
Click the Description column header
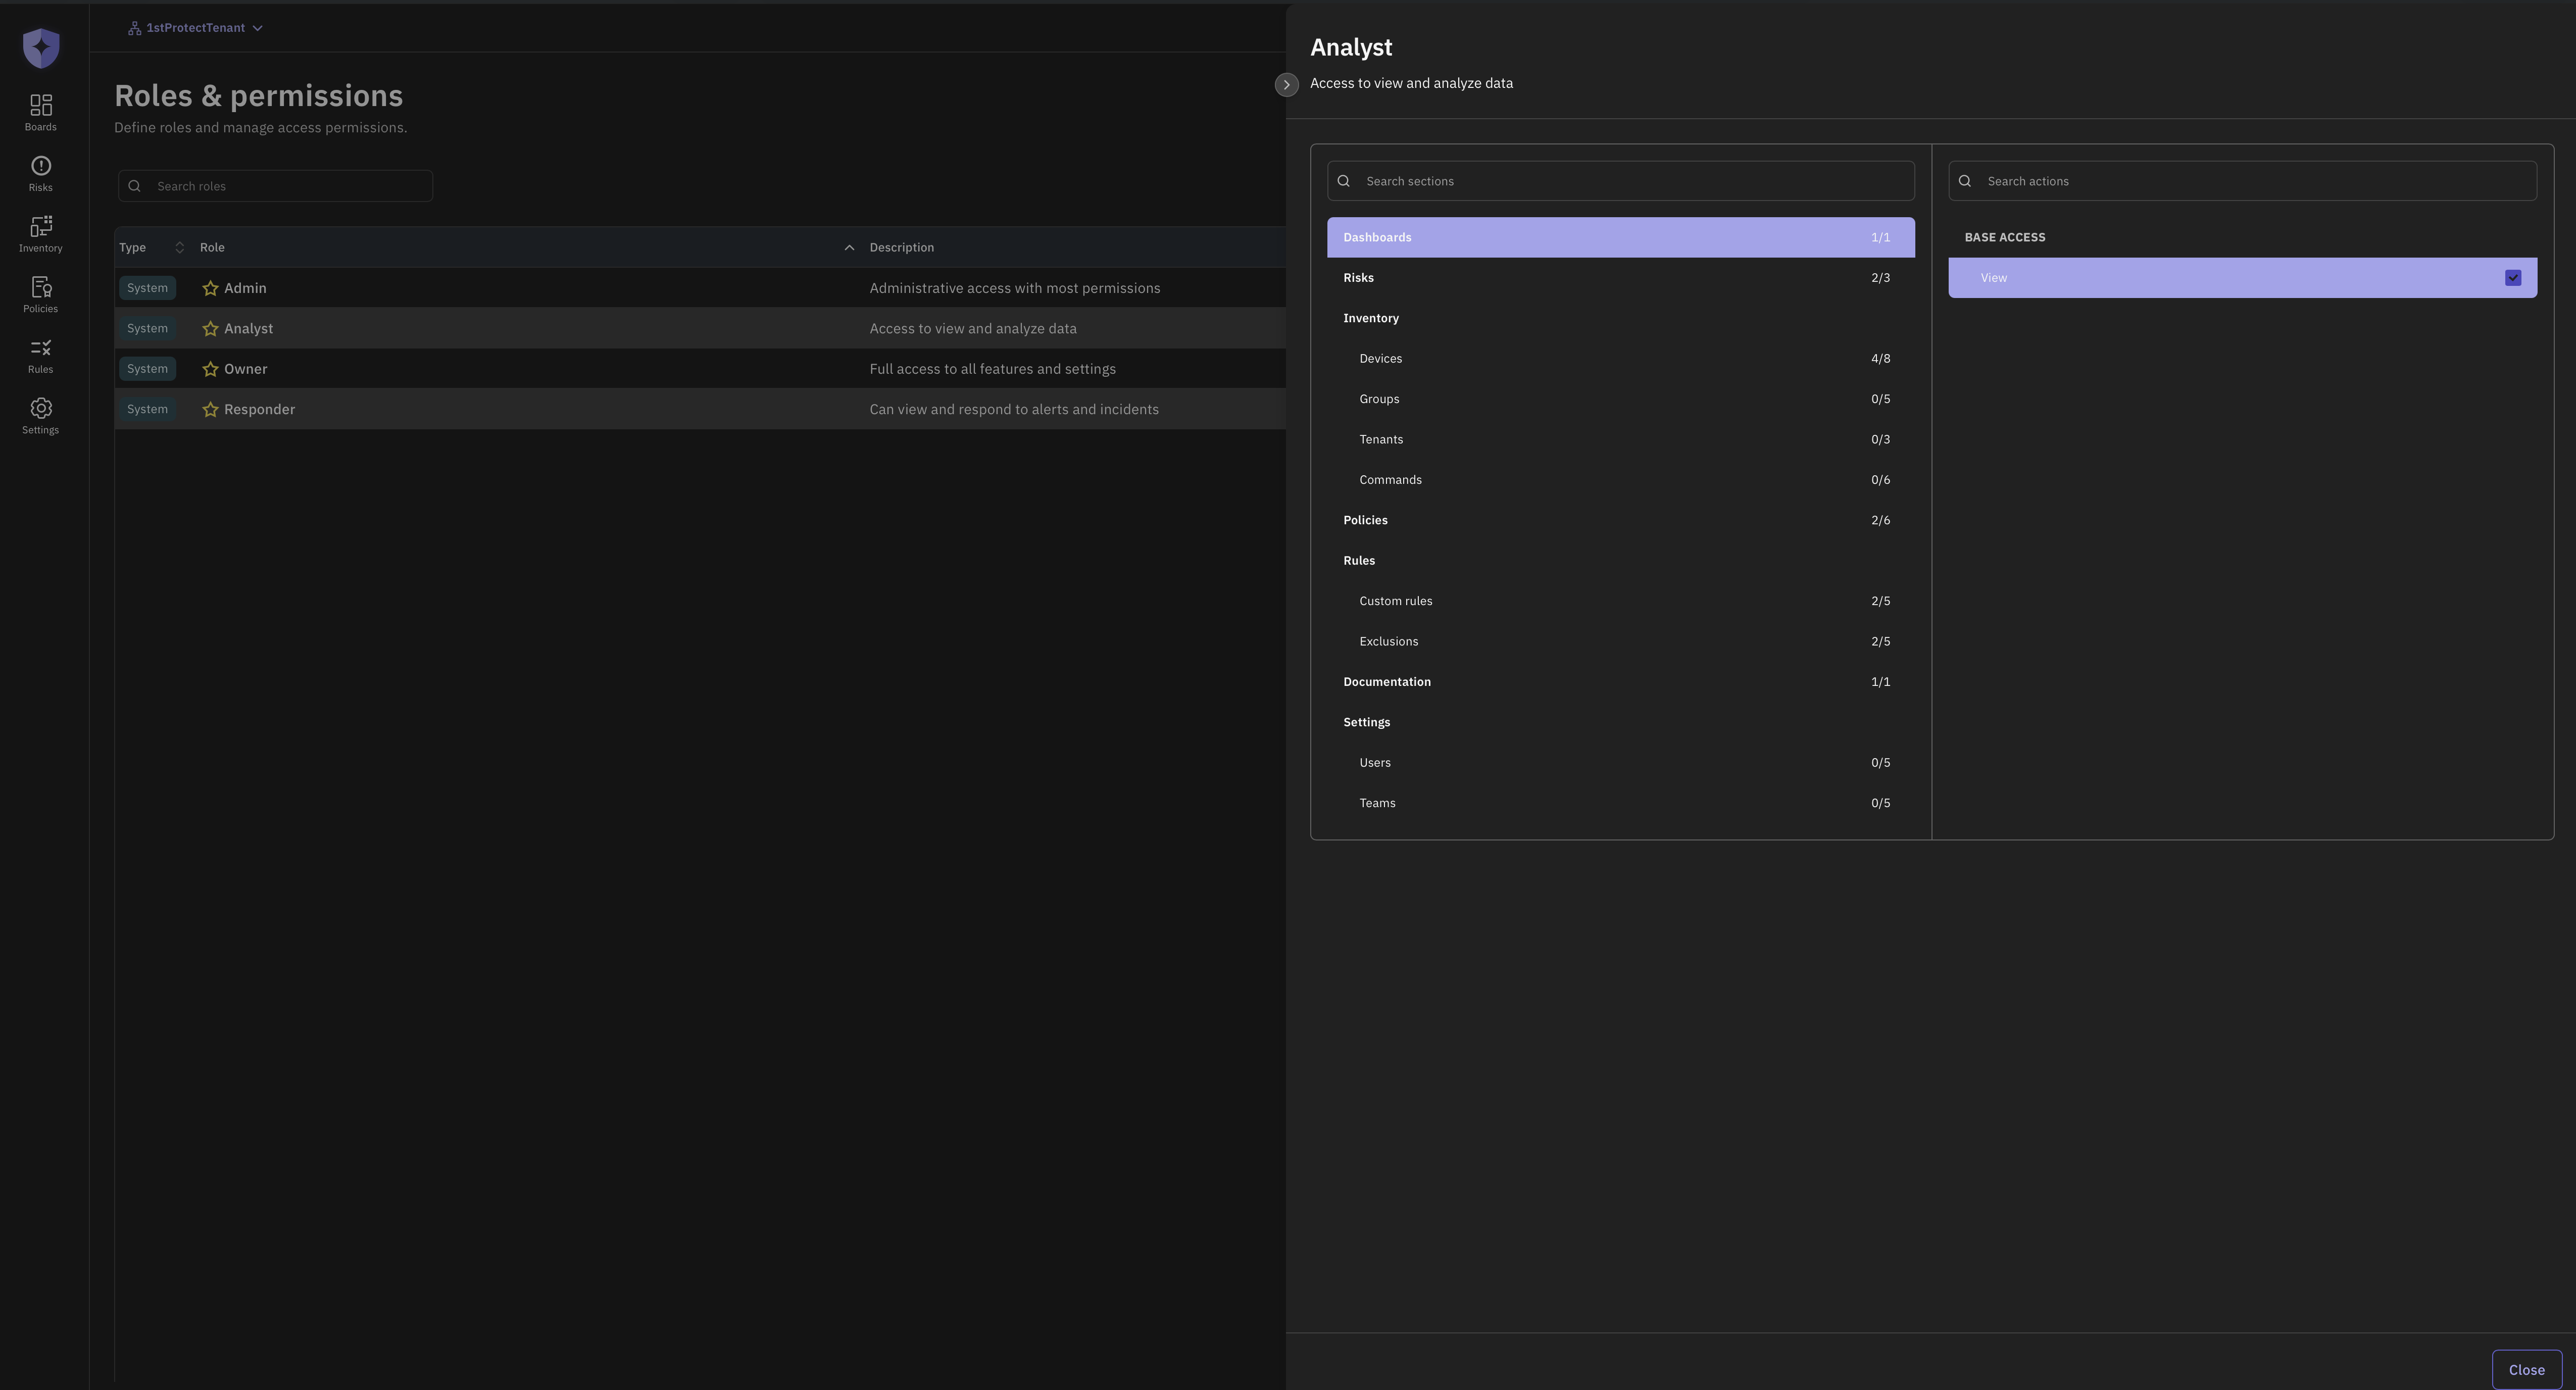pos(901,247)
